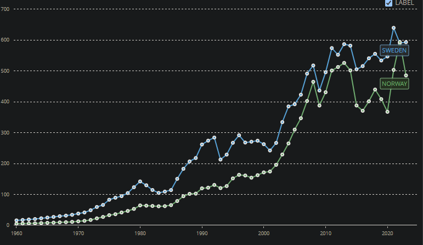Click the 2010 x-axis label
The image size is (423, 245).
[x=325, y=234]
